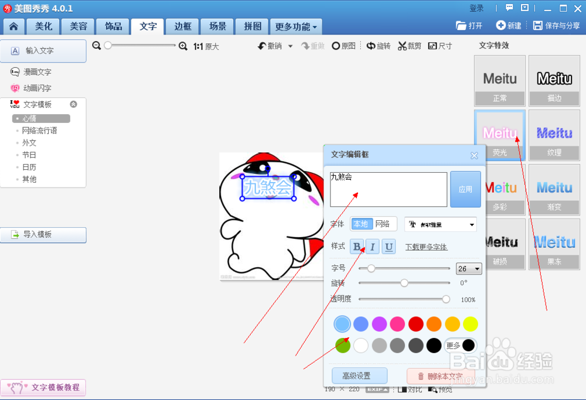The height and width of the screenshot is (400, 586).
Task: Toggle italic style for the text
Action: (372, 247)
